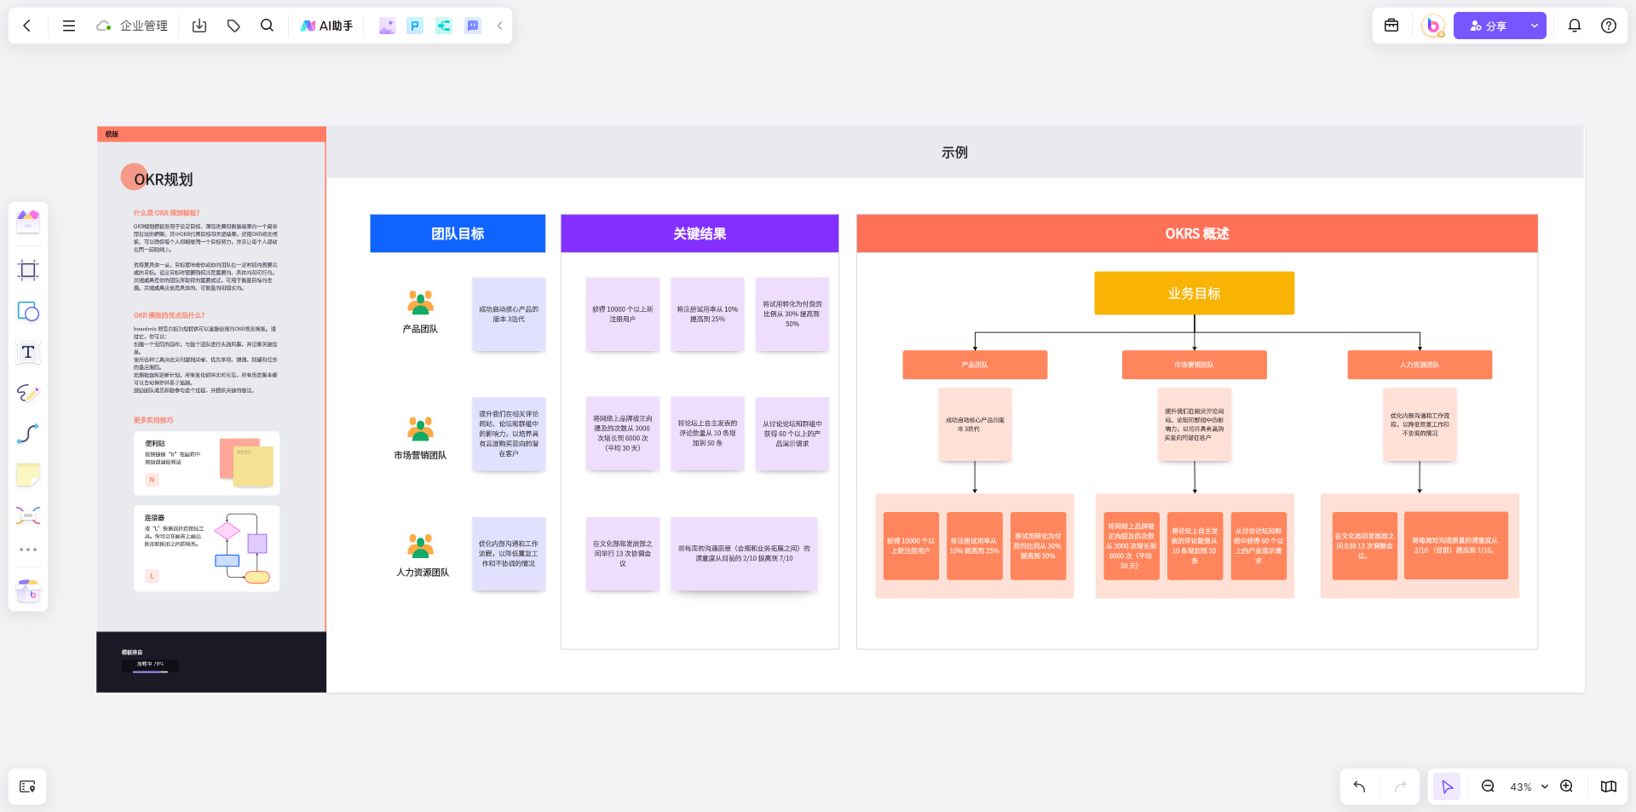Open the search magnifier icon

(267, 26)
